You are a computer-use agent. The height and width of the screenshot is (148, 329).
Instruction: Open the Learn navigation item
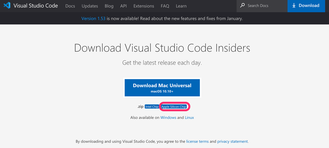(x=181, y=6)
